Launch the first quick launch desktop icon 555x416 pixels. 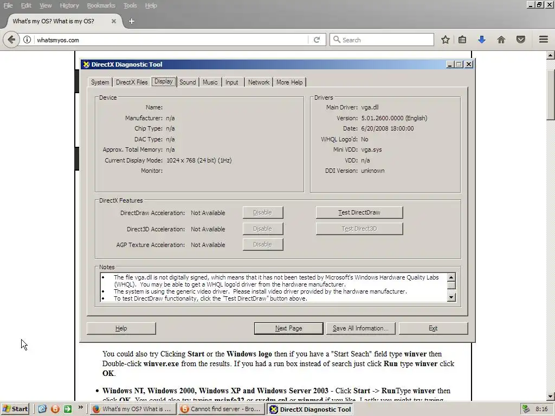[x=42, y=409]
